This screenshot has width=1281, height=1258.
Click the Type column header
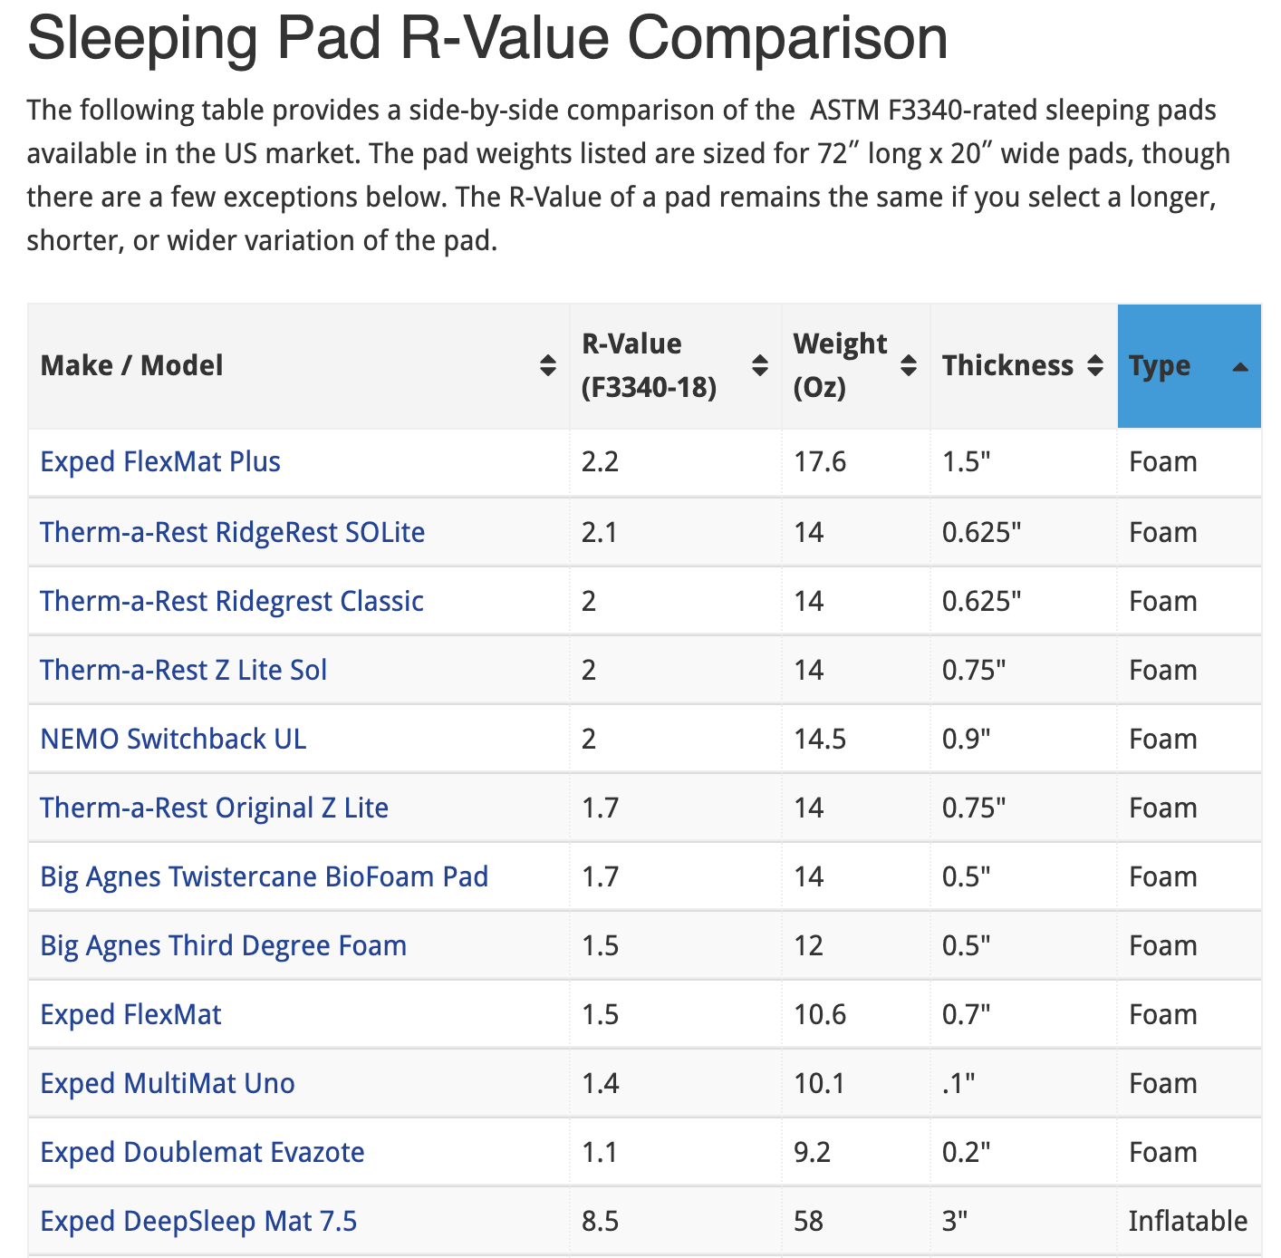coord(1160,365)
